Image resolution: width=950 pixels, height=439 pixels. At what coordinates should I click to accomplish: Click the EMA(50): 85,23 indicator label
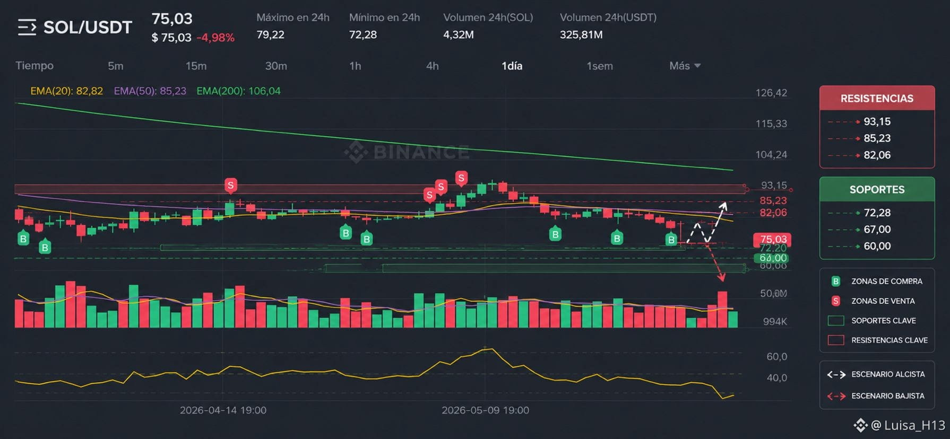[150, 91]
